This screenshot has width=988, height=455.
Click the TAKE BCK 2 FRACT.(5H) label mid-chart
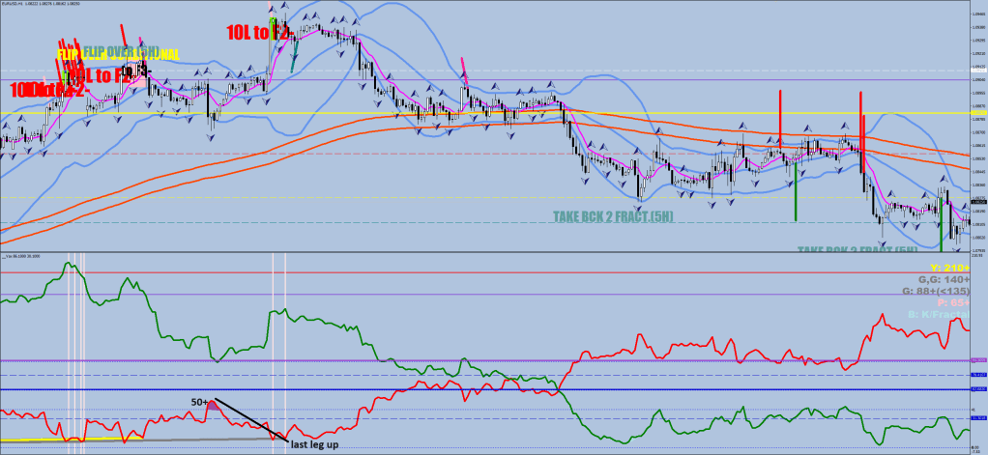click(x=613, y=216)
